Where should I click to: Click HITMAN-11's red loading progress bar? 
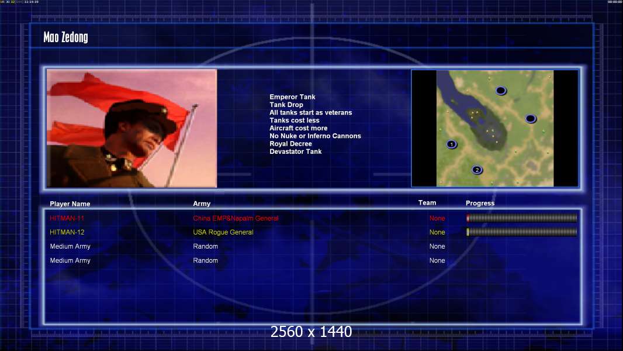pos(521,218)
